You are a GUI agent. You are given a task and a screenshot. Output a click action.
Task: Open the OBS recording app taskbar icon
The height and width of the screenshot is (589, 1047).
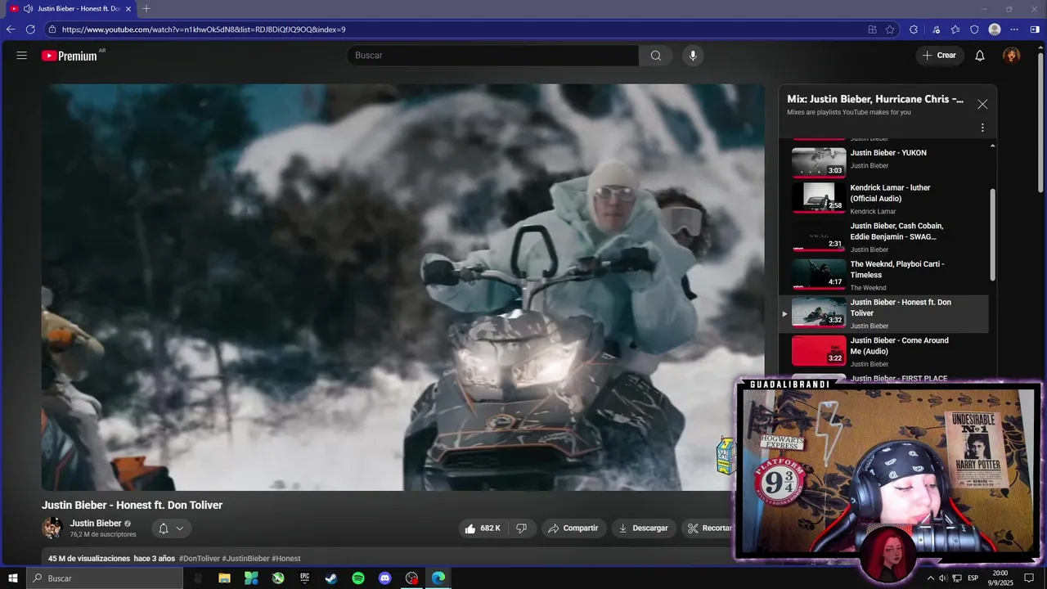point(411,578)
